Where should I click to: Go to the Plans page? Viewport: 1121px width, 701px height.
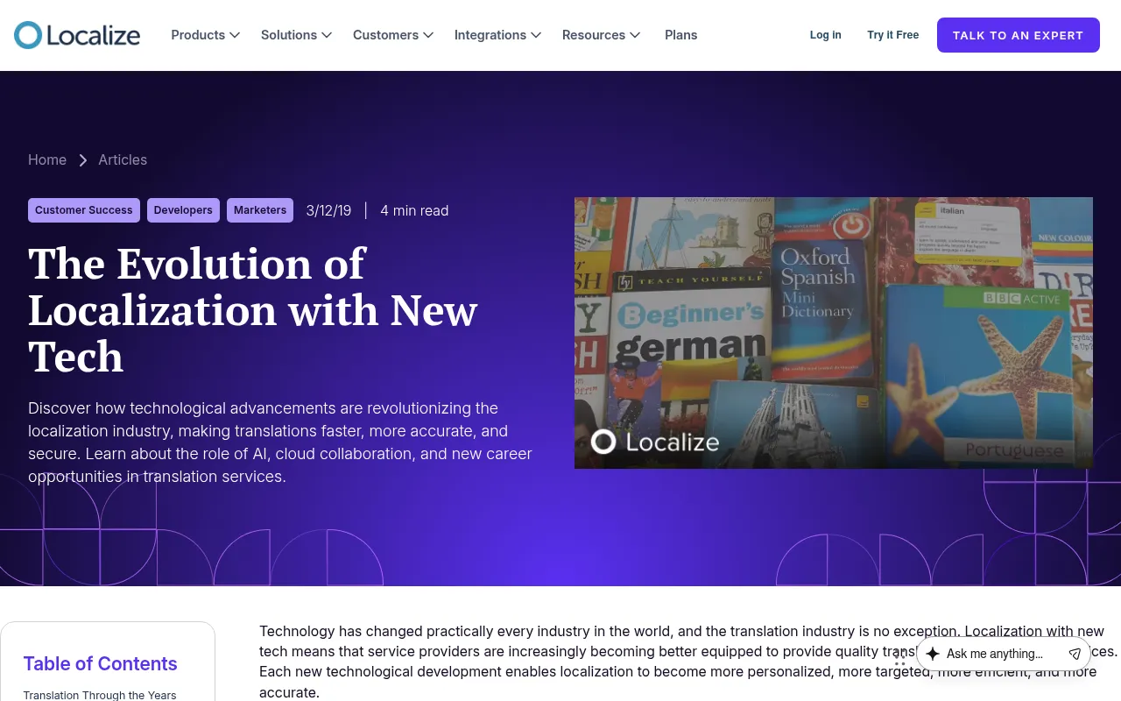pyautogui.click(x=681, y=35)
